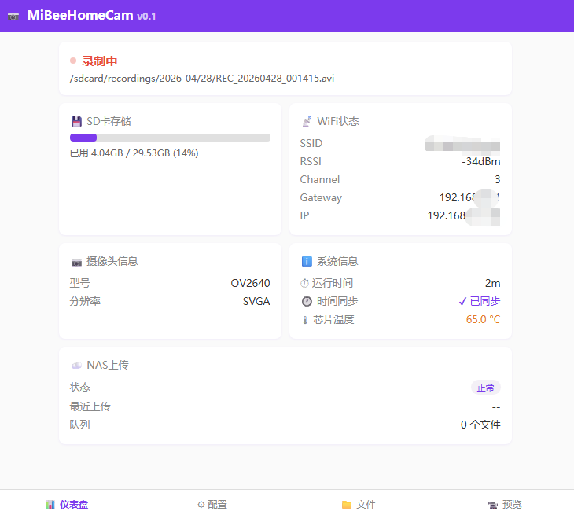This screenshot has height=515, width=574.
Task: Click the 录制中 recording status label
Action: (x=99, y=61)
